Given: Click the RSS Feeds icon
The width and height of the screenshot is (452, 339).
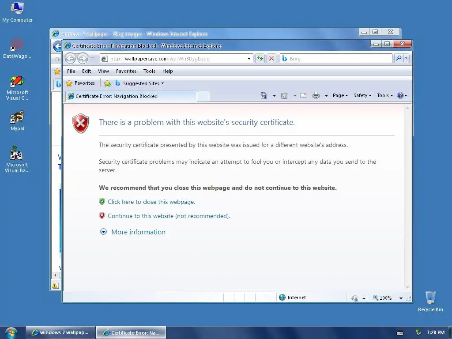Looking at the screenshot, I should (284, 96).
